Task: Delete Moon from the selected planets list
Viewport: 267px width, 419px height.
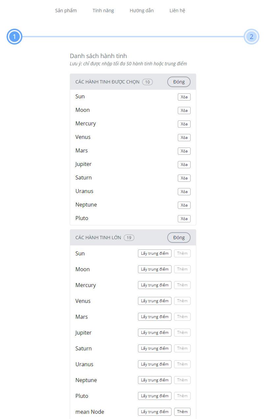Action: 184,110
